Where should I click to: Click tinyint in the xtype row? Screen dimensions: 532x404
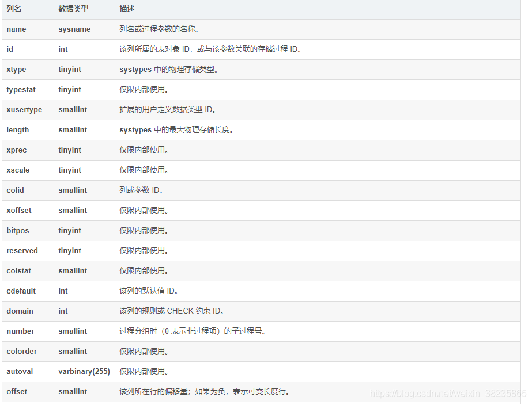(x=70, y=70)
